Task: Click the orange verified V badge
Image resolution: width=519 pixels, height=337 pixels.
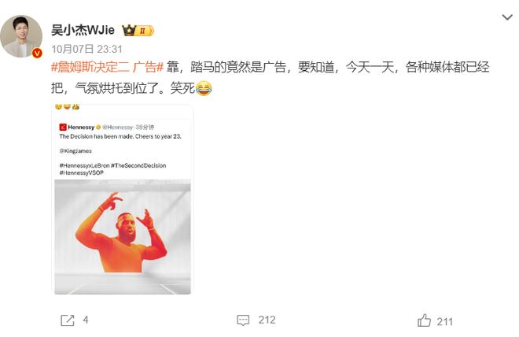Action: 37,53
